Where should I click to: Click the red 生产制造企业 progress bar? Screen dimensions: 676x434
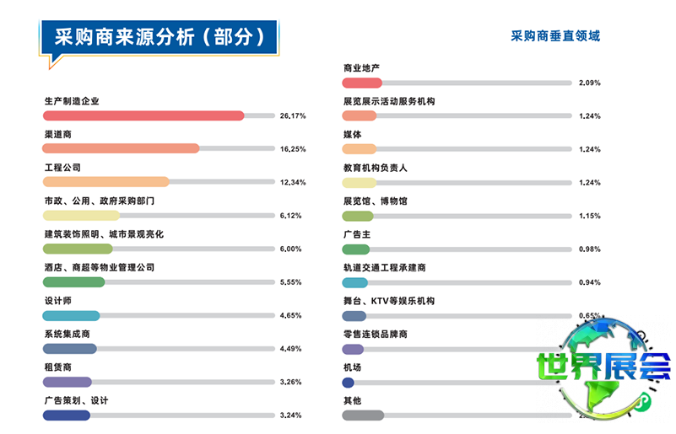(x=143, y=115)
